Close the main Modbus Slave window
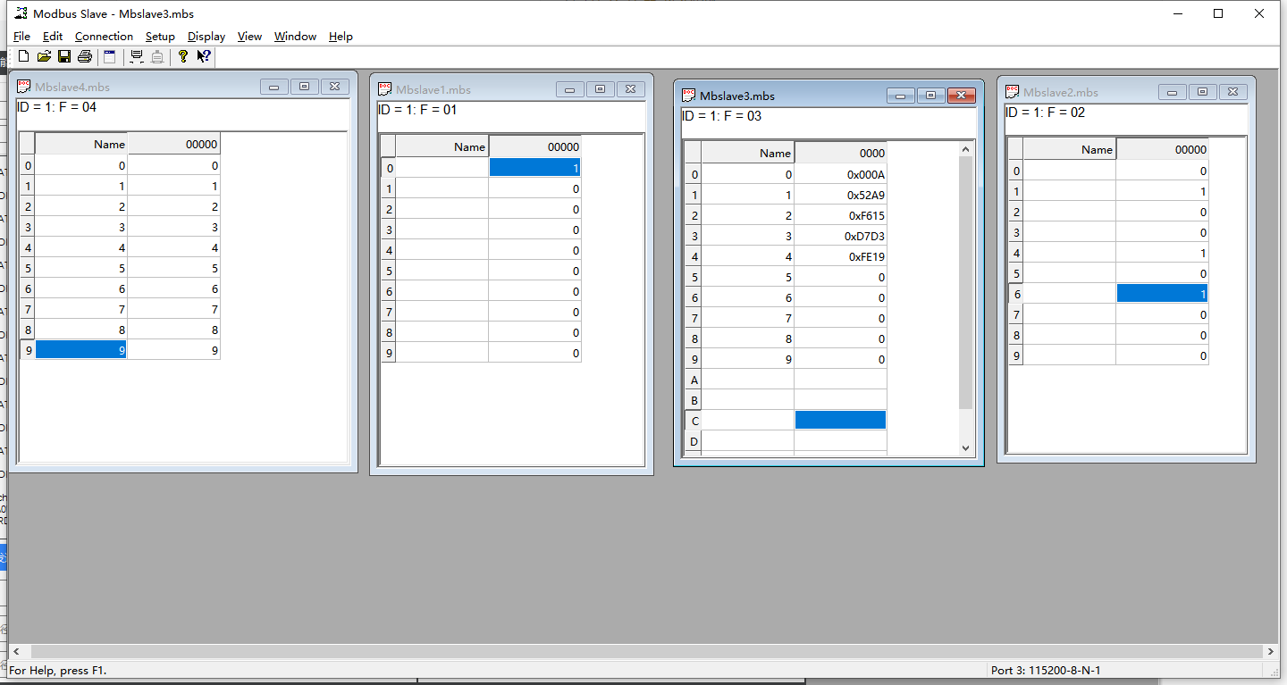 1258,13
